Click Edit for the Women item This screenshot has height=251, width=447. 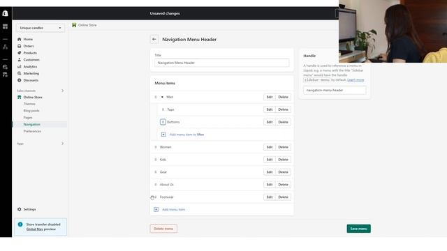(x=270, y=147)
